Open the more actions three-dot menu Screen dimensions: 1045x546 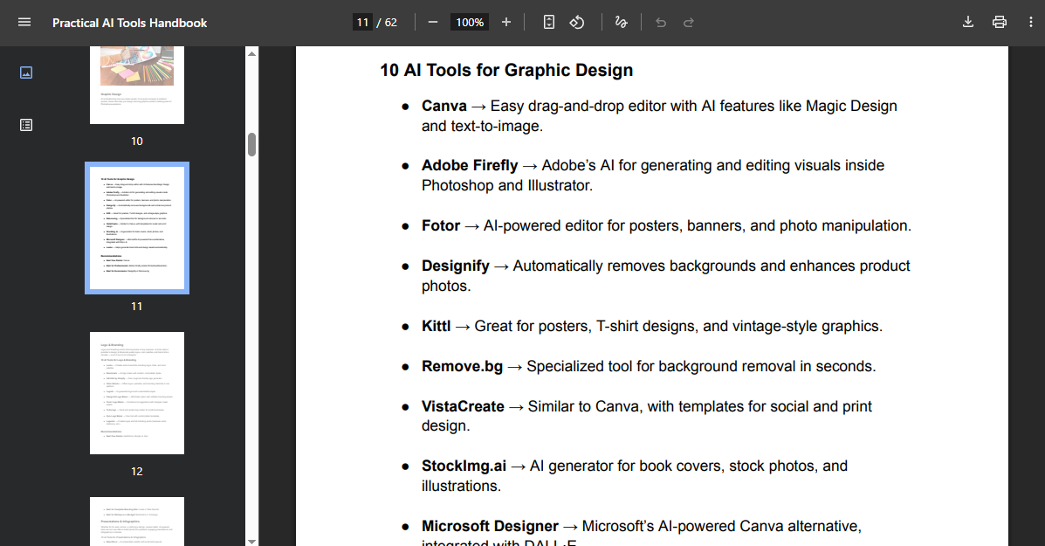point(1030,22)
